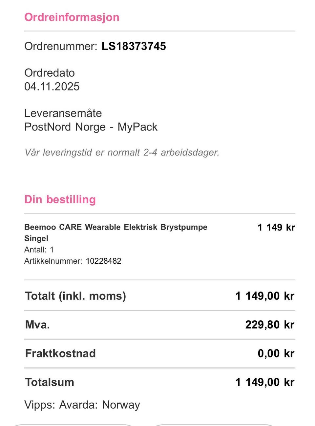Click the Mva. label
315x426 pixels.
point(37,325)
